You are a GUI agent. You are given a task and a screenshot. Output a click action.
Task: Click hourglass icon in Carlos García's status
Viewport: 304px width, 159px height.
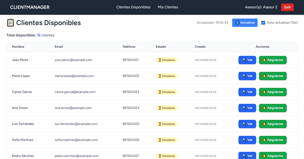159,92
